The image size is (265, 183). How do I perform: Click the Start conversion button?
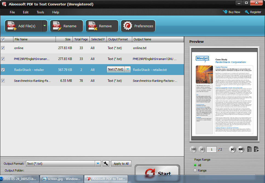click(157, 173)
